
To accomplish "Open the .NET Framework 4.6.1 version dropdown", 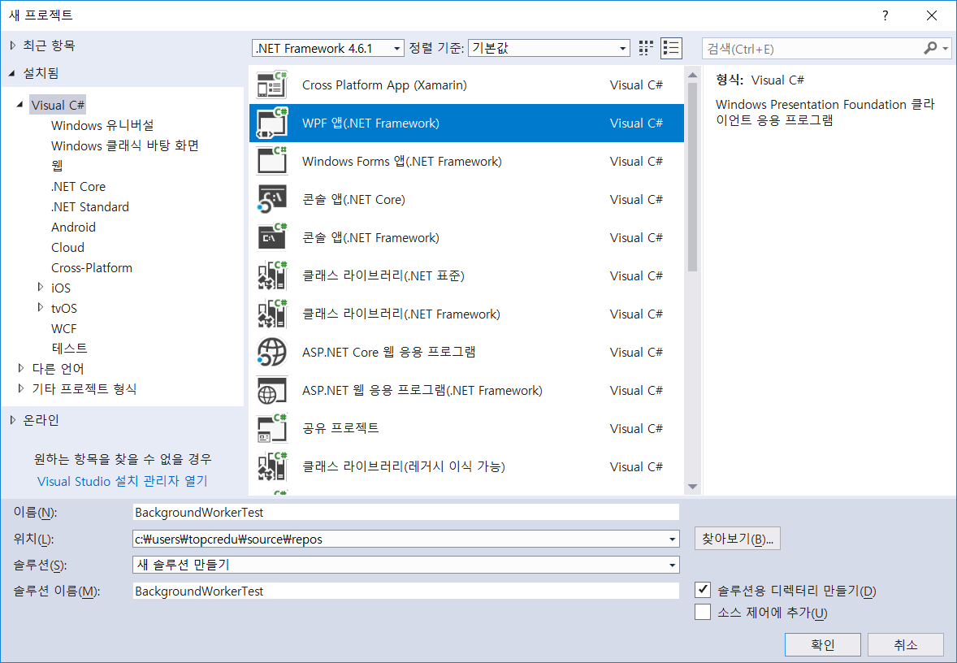I will 328,48.
